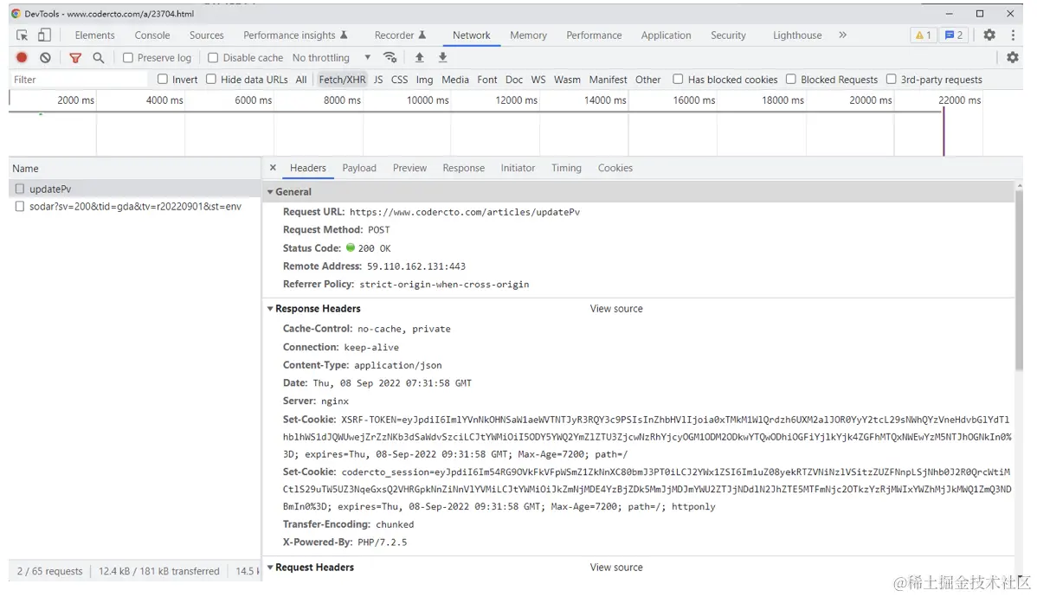The image size is (1037, 597).
Task: Check the box next to updatePv request
Action: click(x=20, y=189)
